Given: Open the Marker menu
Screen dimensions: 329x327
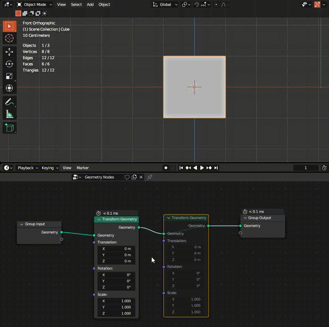Looking at the screenshot, I should [83, 168].
